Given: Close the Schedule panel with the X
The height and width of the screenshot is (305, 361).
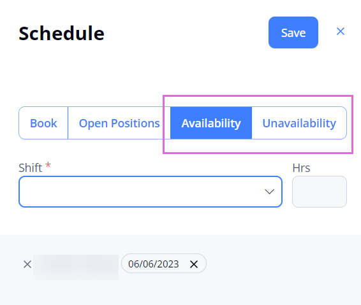Looking at the screenshot, I should (341, 31).
